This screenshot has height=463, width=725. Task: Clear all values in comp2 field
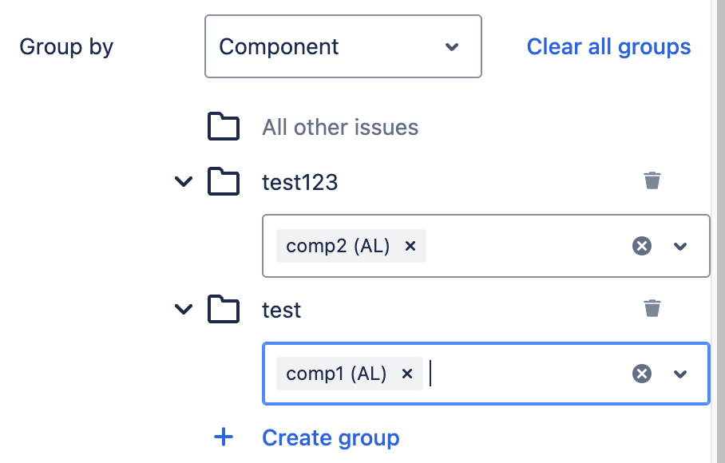(642, 246)
